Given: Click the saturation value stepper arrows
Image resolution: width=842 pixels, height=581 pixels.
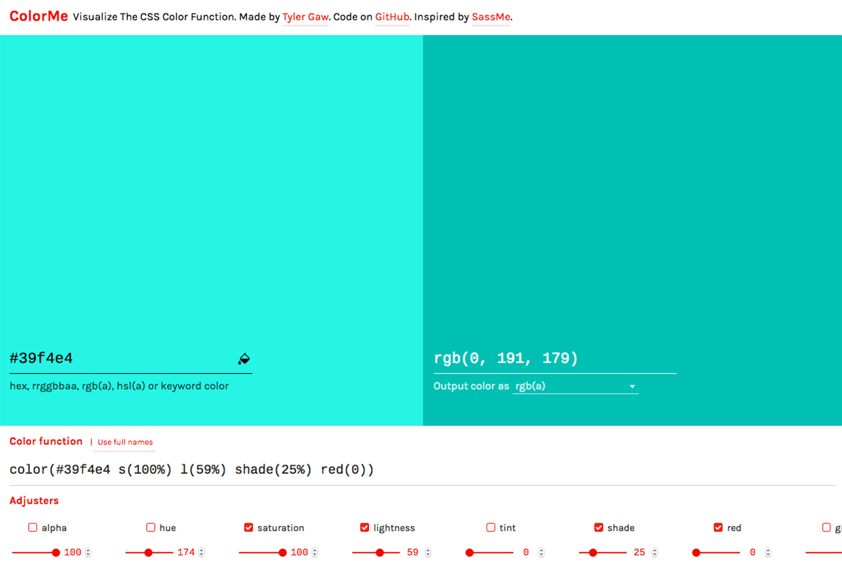Looking at the screenshot, I should tap(315, 552).
